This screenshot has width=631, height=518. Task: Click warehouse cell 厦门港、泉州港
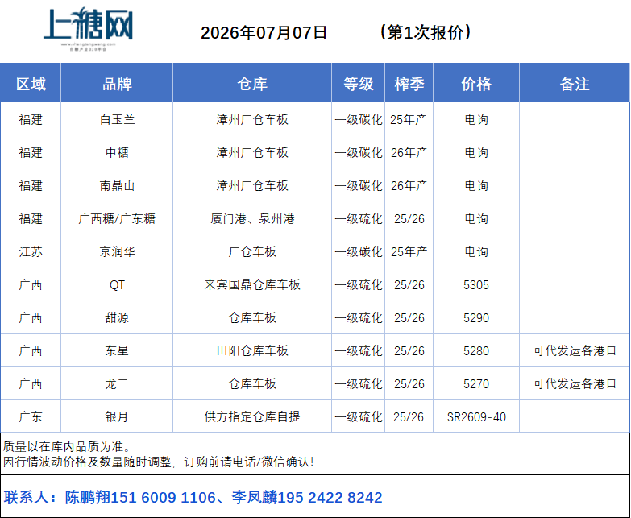coord(252,218)
